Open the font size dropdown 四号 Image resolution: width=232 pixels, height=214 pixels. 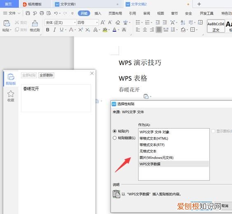(97, 23)
